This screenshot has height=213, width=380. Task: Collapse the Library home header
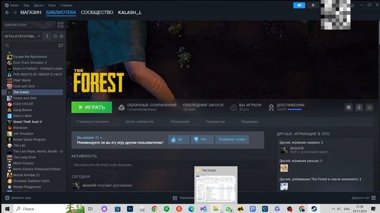tap(29, 25)
